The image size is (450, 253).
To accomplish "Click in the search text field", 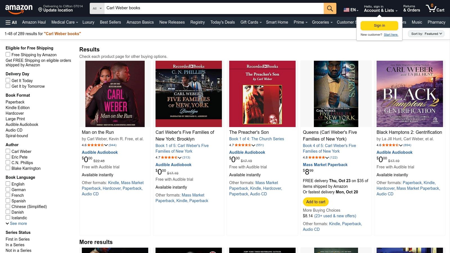I will [x=214, y=8].
